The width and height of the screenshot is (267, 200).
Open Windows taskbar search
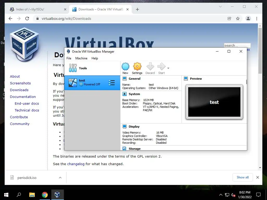[x=19, y=195]
